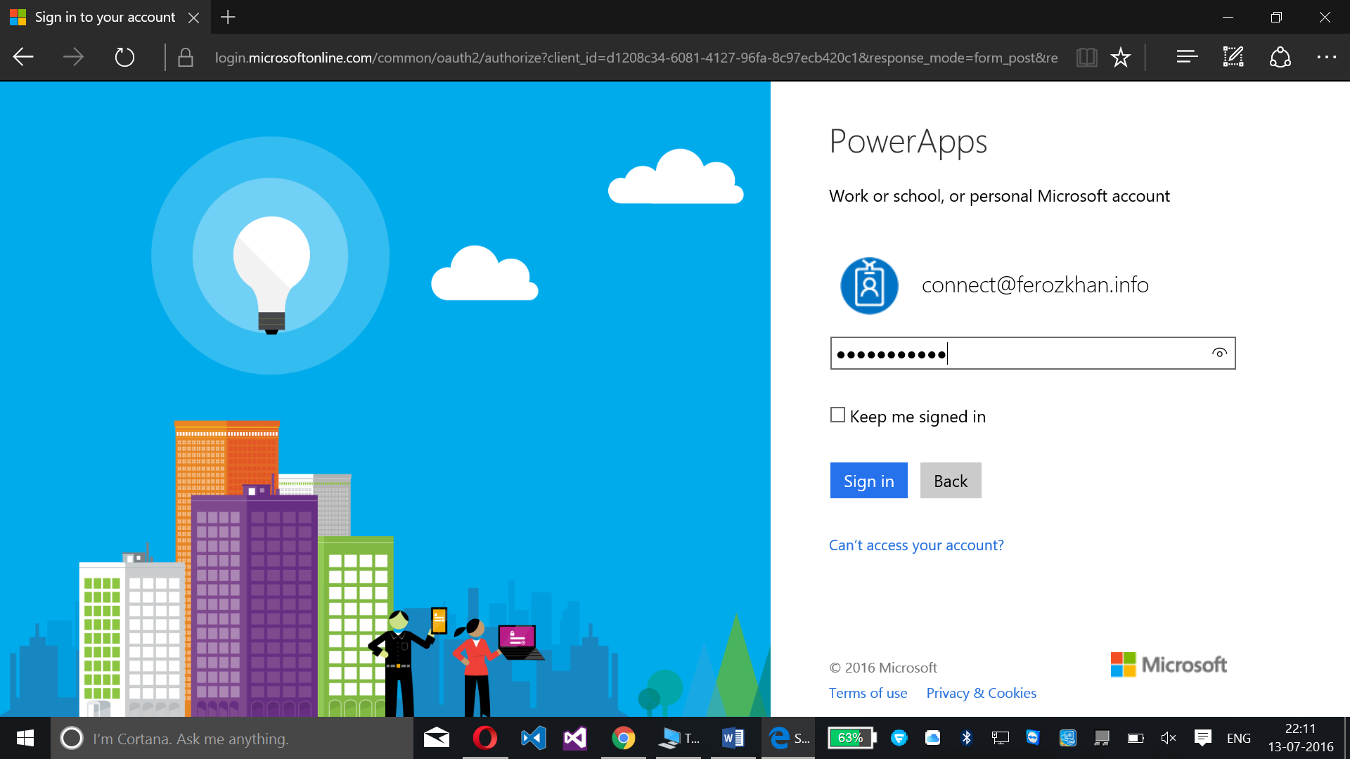
Task: Launch Opera from the taskbar
Action: 484,738
